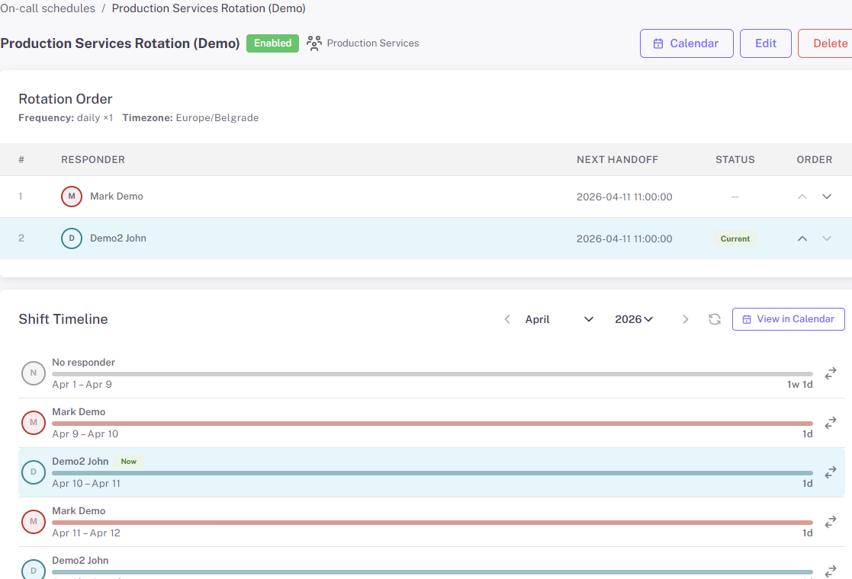The height and width of the screenshot is (579, 852).
Task: Click the swap icon on Demo2 John's current shift
Action: 830,472
